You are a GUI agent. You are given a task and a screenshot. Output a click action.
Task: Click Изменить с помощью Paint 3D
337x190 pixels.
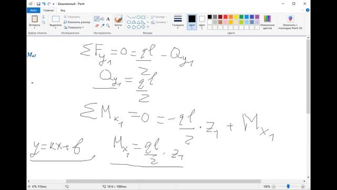(290, 22)
